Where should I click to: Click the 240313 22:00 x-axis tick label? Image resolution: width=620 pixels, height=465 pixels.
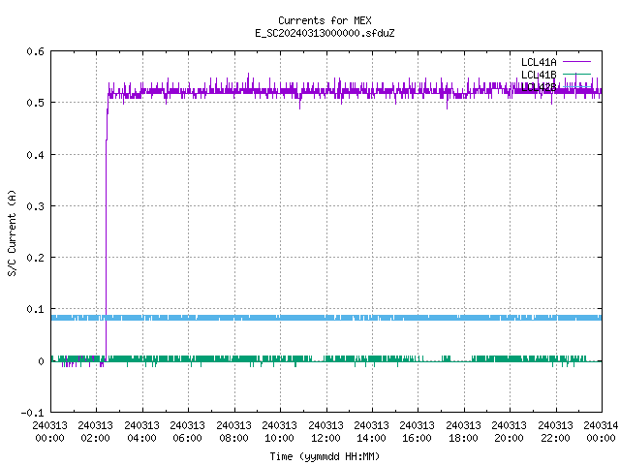point(556,431)
